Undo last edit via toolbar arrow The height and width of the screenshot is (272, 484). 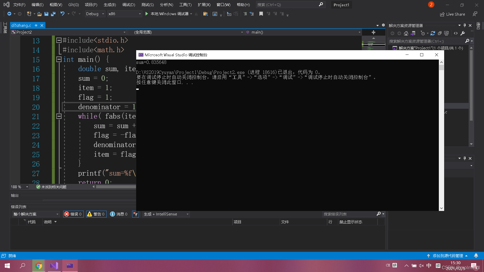click(63, 14)
